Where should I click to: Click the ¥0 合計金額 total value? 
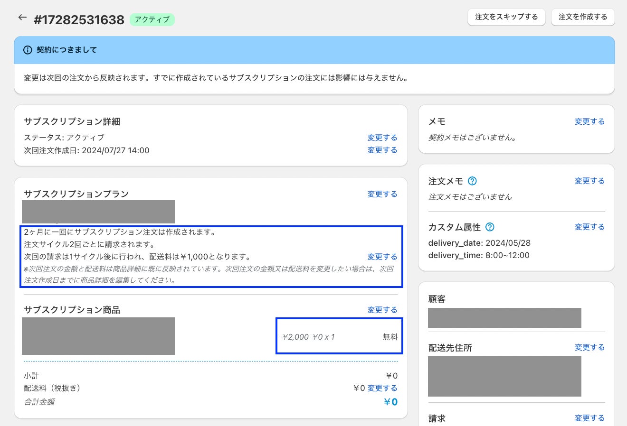390,402
